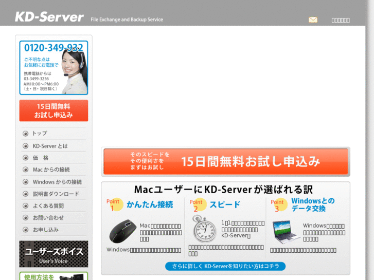The image size is (374, 280).
Task: Click the stopwatch image under スピード
Action: 204,229
